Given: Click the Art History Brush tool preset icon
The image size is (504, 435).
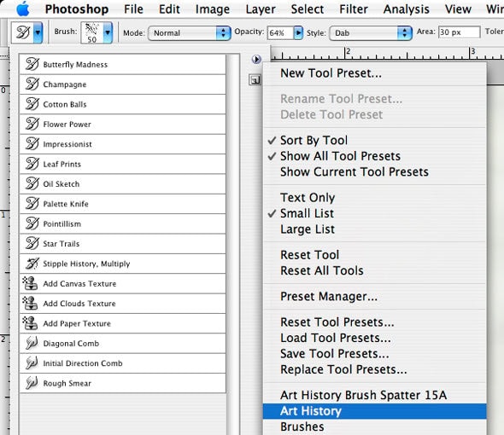Looking at the screenshot, I should coord(23,32).
